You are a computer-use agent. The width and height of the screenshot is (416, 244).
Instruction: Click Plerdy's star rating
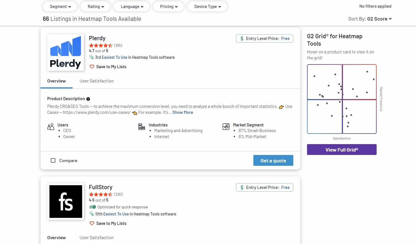point(101,45)
